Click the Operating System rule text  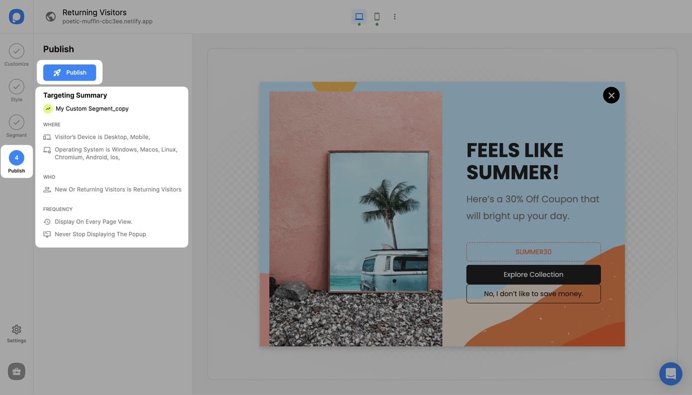click(116, 153)
